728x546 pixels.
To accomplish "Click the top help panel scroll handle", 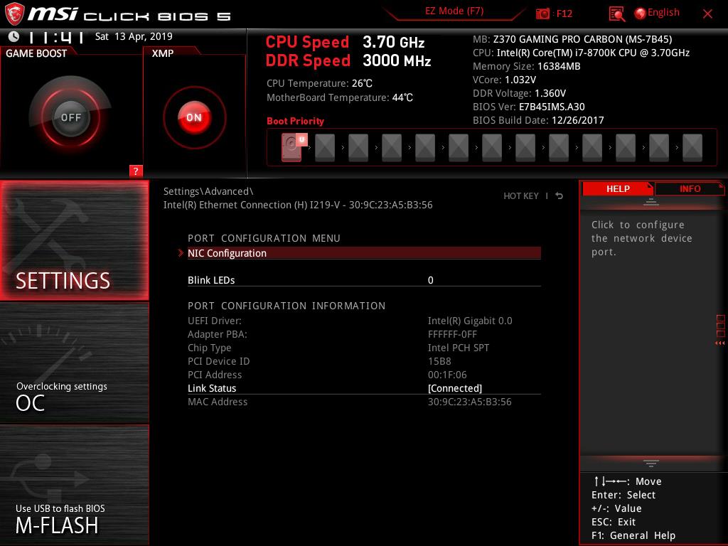I will [x=651, y=201].
